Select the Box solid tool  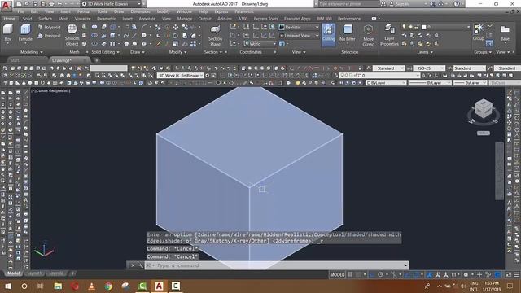(x=8, y=33)
